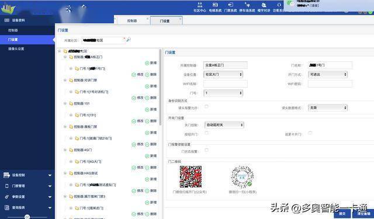The height and width of the screenshot is (219, 374).
Task: Open 社区中心 in the top navigation
Action: 200,7
